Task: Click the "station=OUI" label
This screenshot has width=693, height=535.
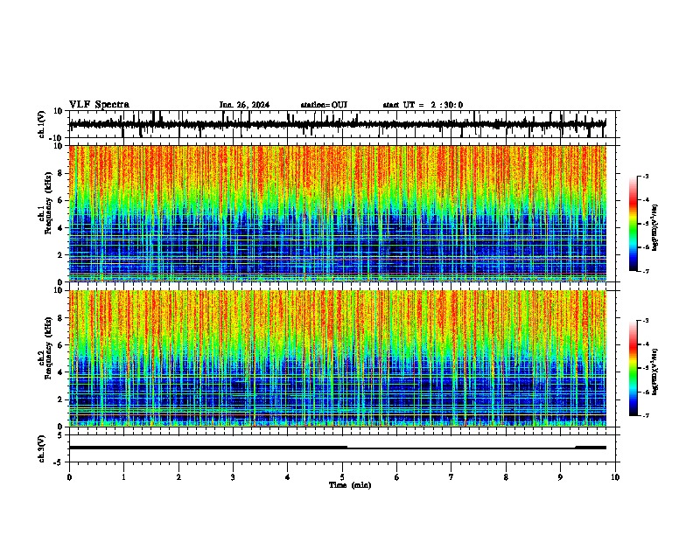Action: click(x=324, y=105)
